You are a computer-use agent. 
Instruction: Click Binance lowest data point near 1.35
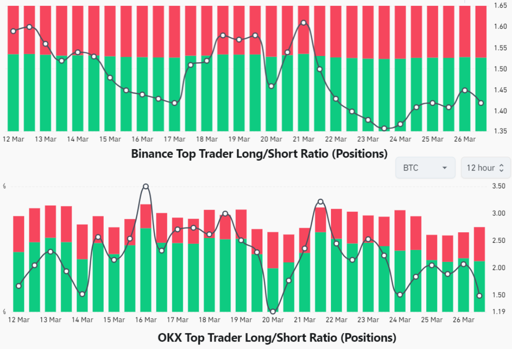click(x=384, y=129)
